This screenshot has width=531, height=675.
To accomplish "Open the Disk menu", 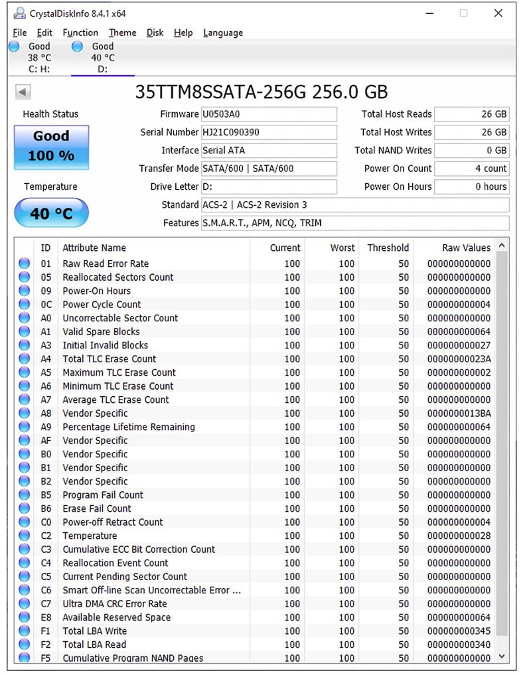I will click(155, 33).
